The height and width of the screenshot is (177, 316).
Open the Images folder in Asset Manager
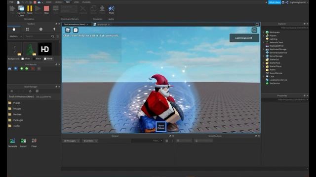coord(14,109)
